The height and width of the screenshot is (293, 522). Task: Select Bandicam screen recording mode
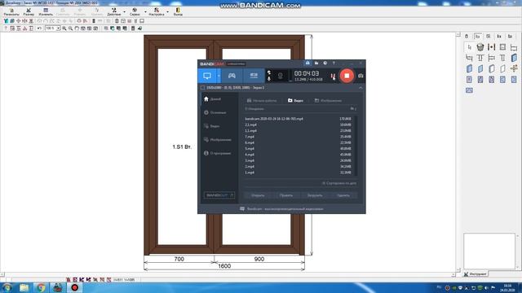207,76
